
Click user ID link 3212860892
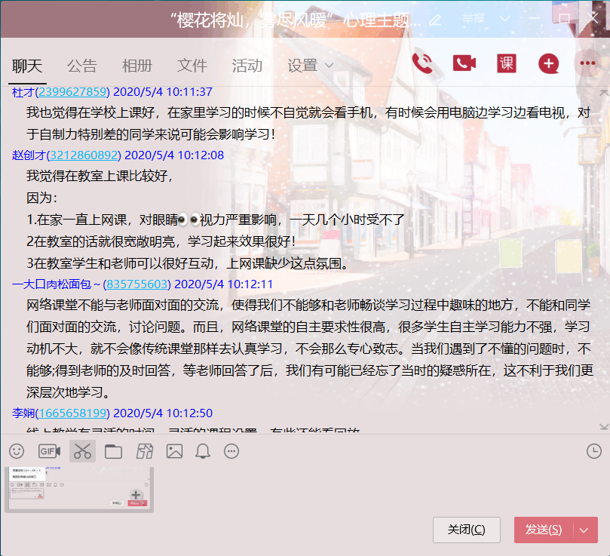84,155
